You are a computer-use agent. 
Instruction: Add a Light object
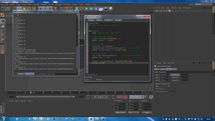click(x=111, y=9)
